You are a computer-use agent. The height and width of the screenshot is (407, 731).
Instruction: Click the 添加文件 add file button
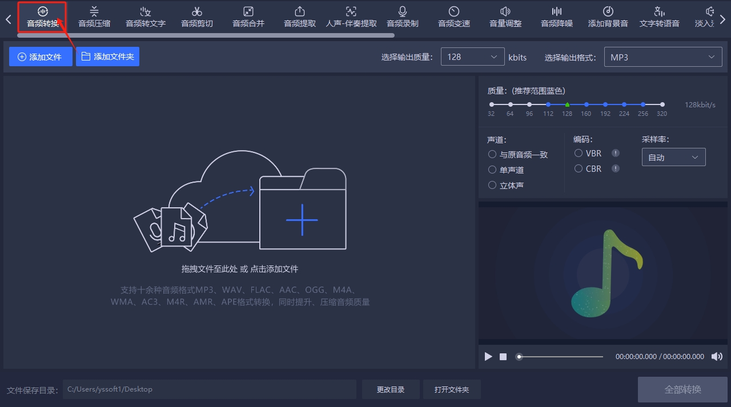pyautogui.click(x=41, y=57)
